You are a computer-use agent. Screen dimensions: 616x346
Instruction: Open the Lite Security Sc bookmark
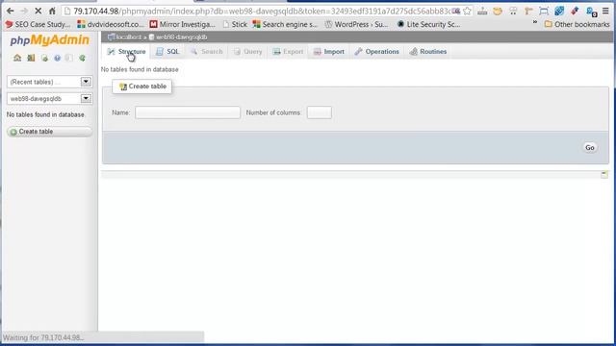[428, 24]
